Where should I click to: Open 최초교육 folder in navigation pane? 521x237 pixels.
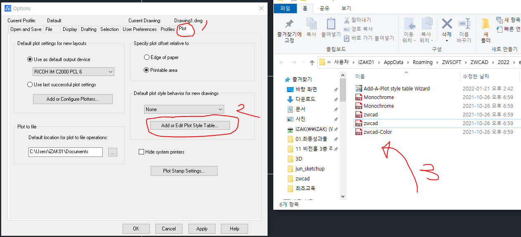302,188
